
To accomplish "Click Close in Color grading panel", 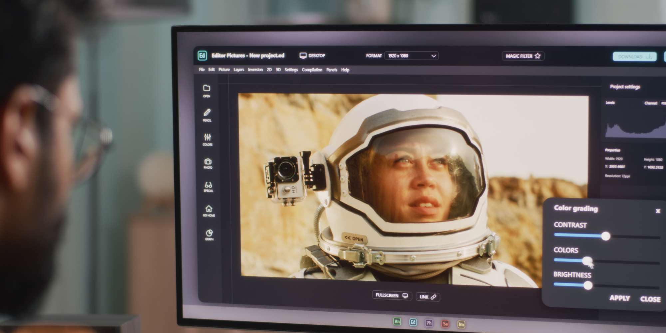I will coord(650,299).
